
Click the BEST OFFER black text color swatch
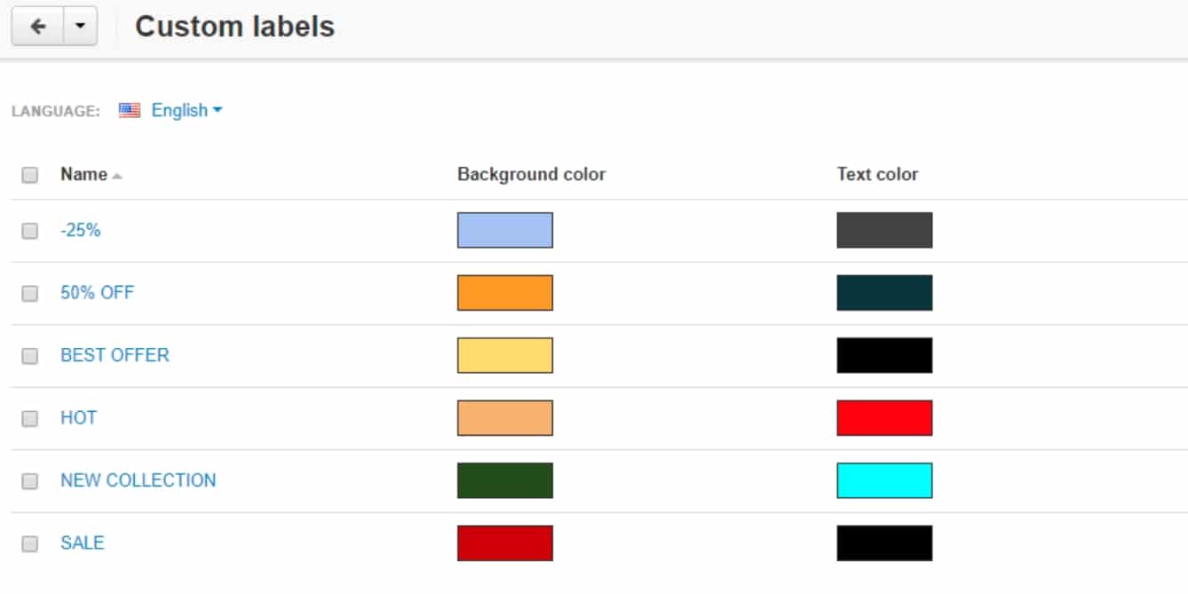pyautogui.click(x=884, y=355)
